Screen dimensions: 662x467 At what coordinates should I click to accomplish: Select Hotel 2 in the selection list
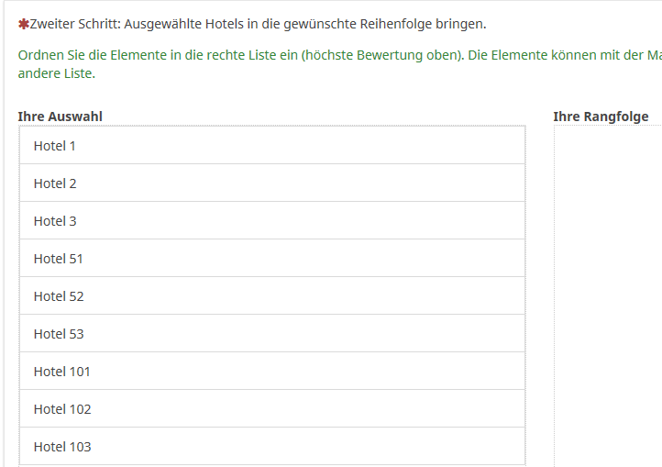coord(271,183)
